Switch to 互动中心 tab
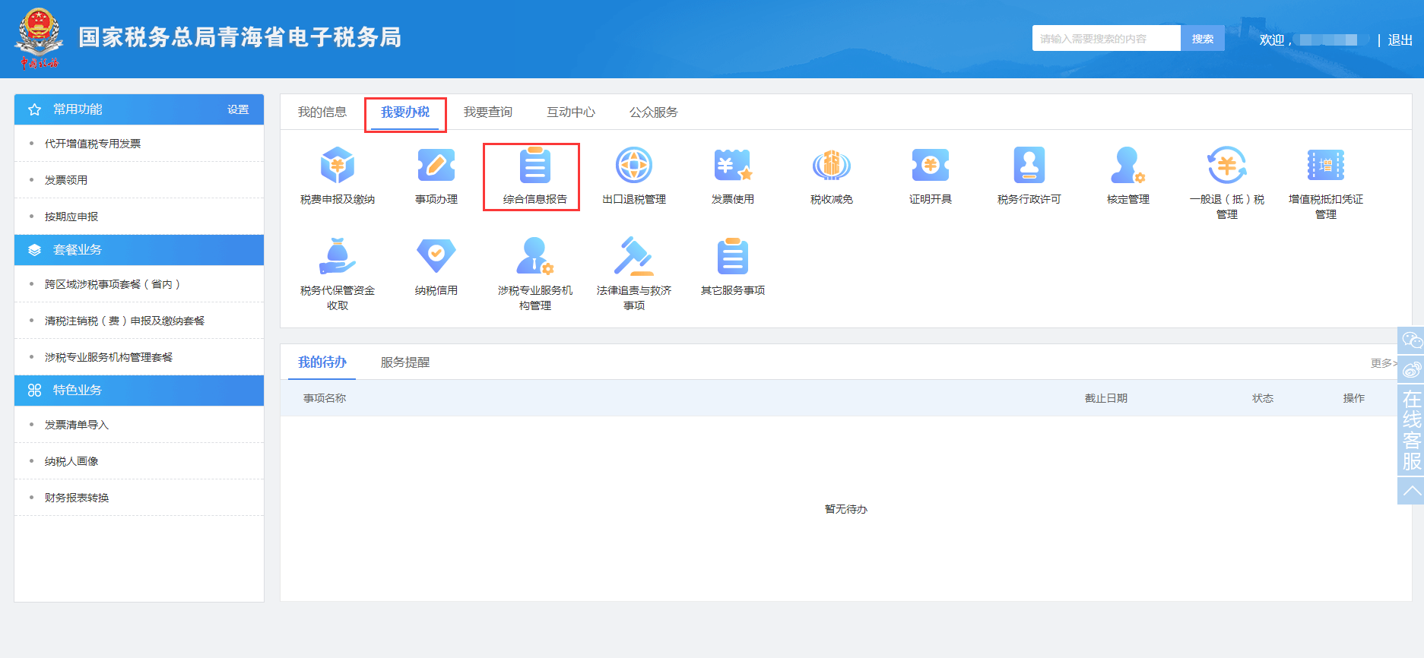The image size is (1424, 658). 571,112
